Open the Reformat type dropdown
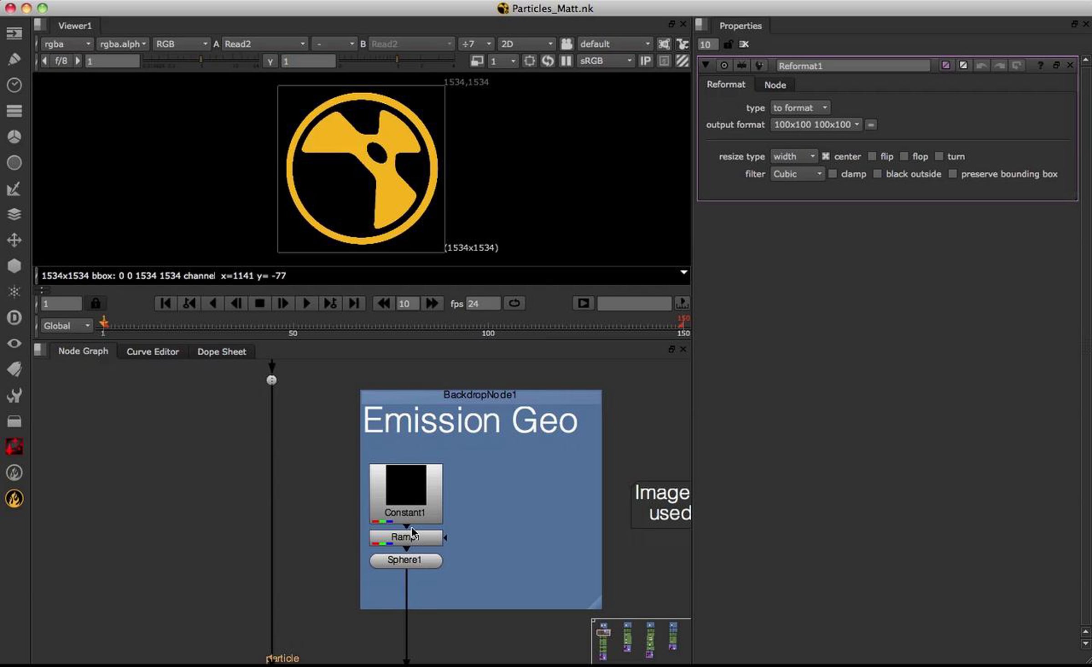The image size is (1092, 667). pyautogui.click(x=800, y=108)
